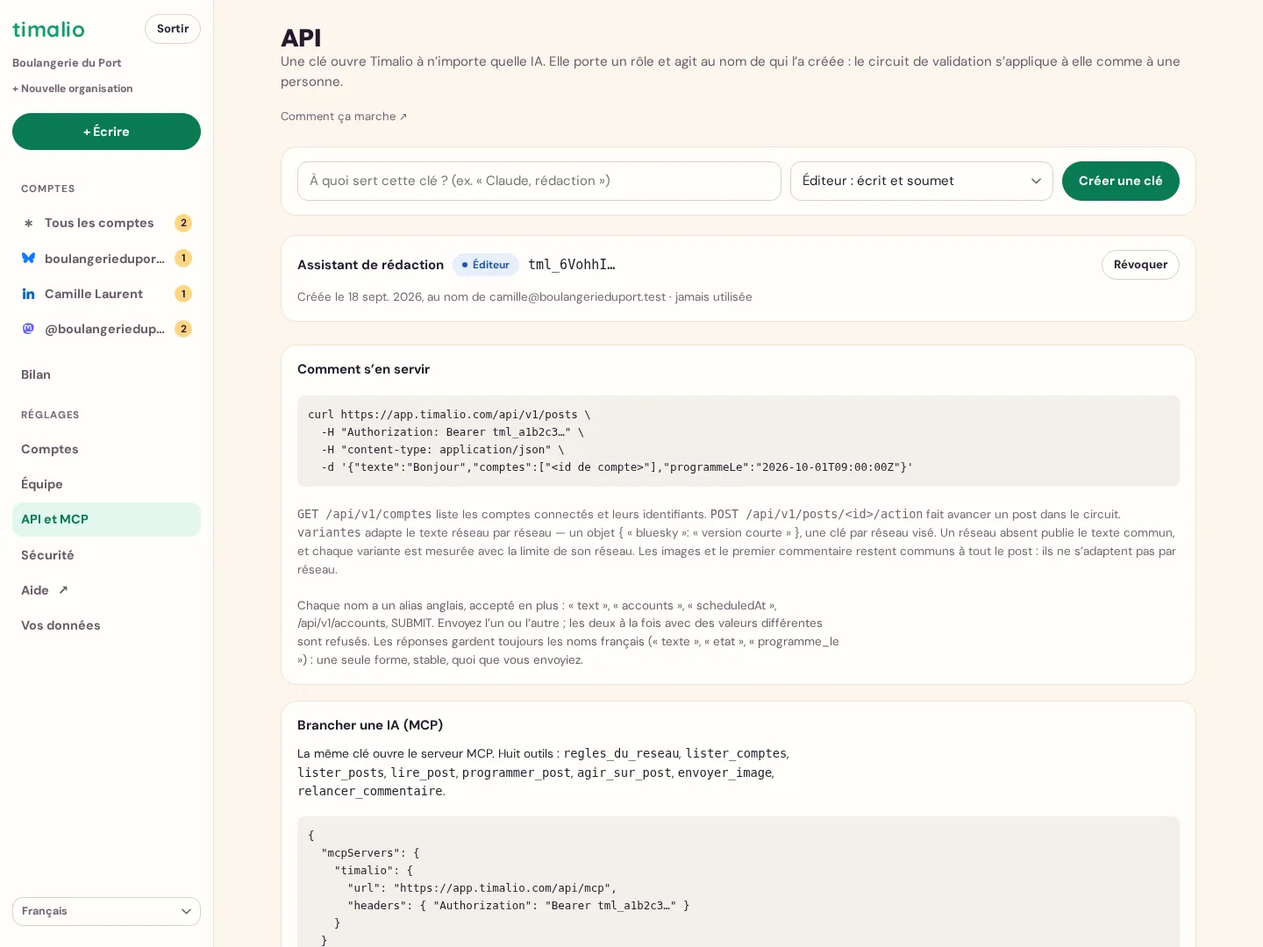This screenshot has height=947, width=1263.
Task: Select the API et MCP menu item
Action: click(x=106, y=519)
